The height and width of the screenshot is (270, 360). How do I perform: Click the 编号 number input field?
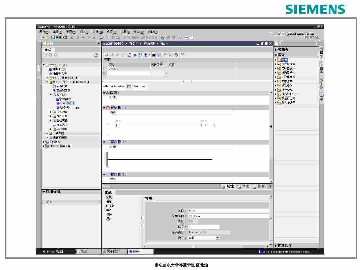pos(204,227)
